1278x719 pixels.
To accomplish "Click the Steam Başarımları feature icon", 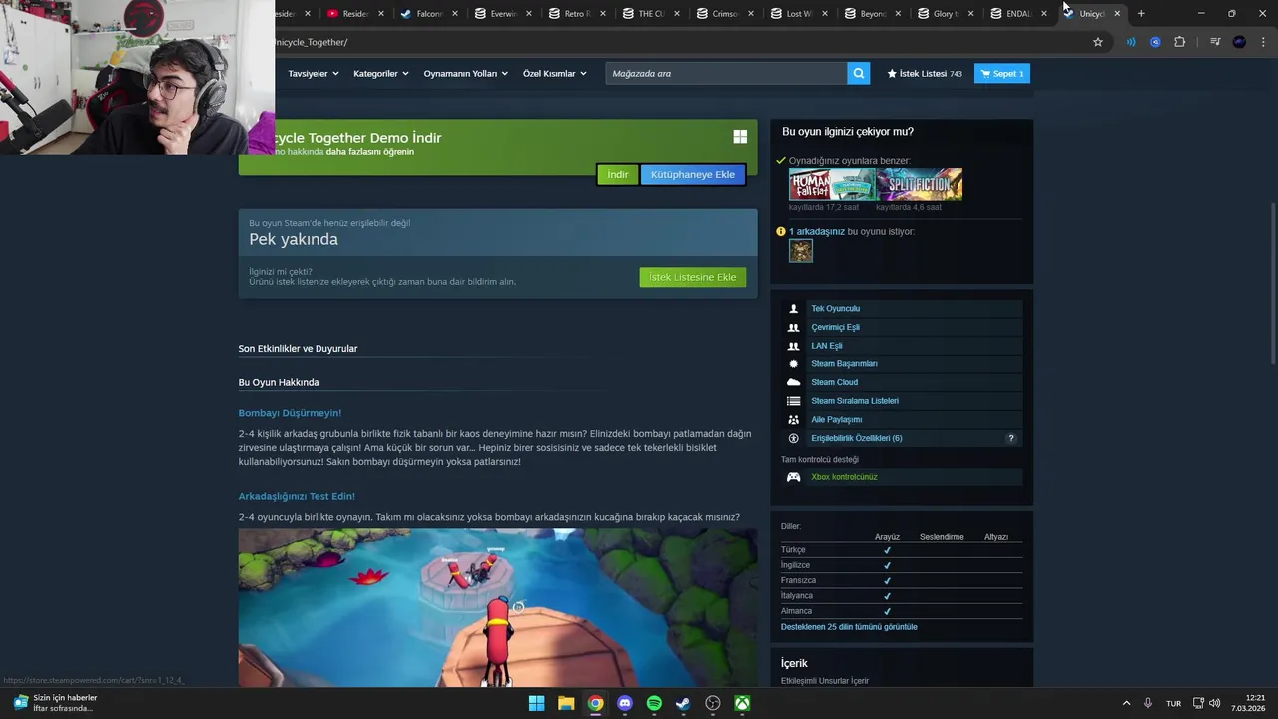I will pyautogui.click(x=794, y=364).
